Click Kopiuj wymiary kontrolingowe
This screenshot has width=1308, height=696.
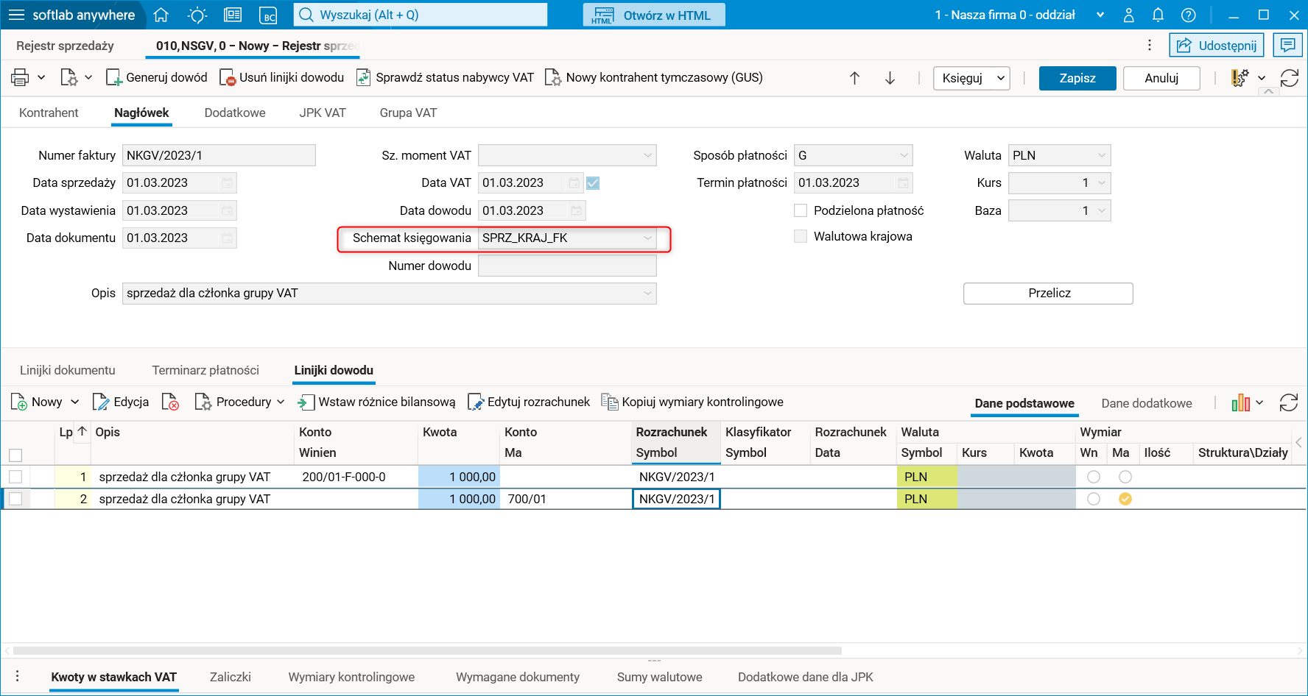tap(692, 402)
